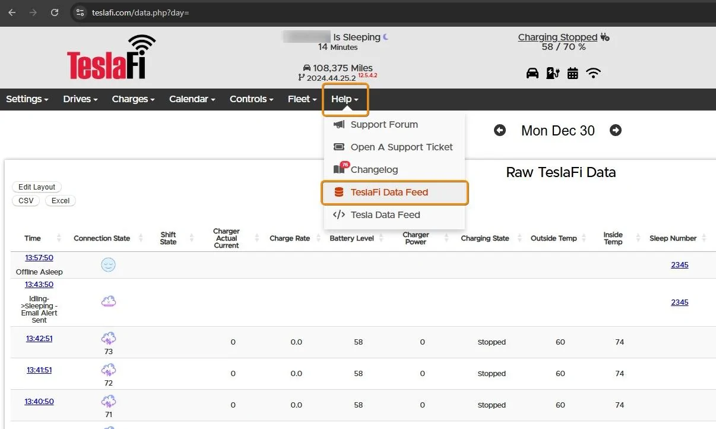Open sleep number 2345 in 13:57:50 row
Image resolution: width=716 pixels, height=429 pixels.
pos(680,265)
